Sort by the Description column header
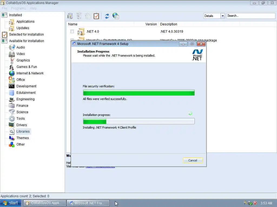Screen dimensions: 277x207 pos(169,24)
